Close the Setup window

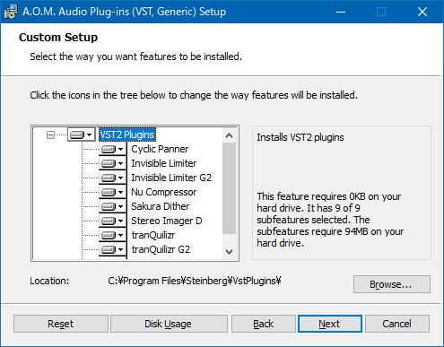coord(422,12)
